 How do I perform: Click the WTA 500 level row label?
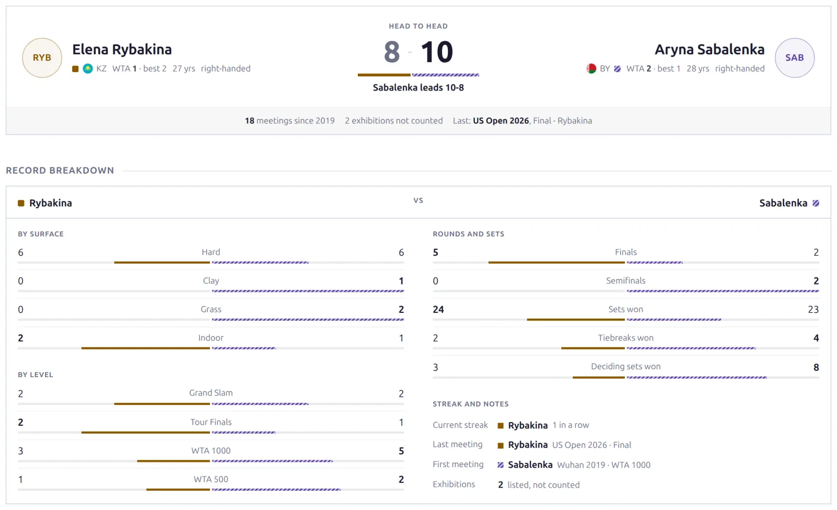pyautogui.click(x=211, y=480)
